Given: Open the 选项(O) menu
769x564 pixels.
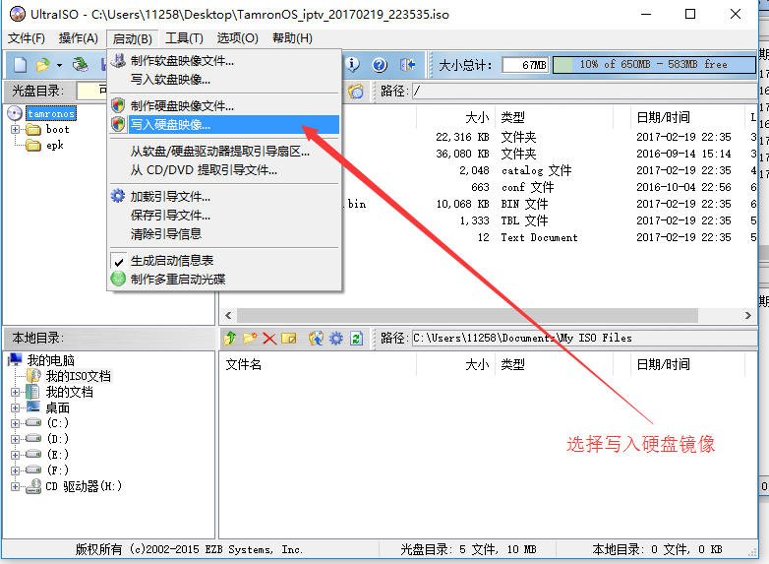Looking at the screenshot, I should (237, 38).
